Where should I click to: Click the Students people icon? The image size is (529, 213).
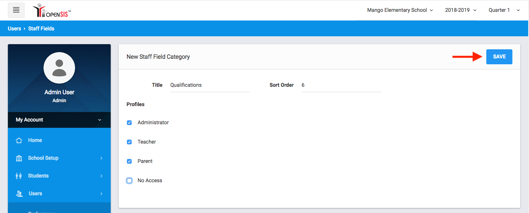[19, 176]
